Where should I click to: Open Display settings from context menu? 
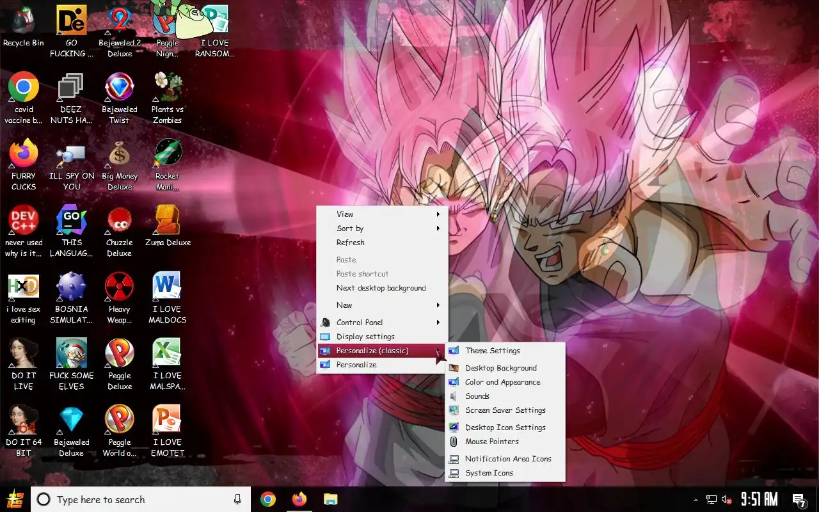pos(381,337)
